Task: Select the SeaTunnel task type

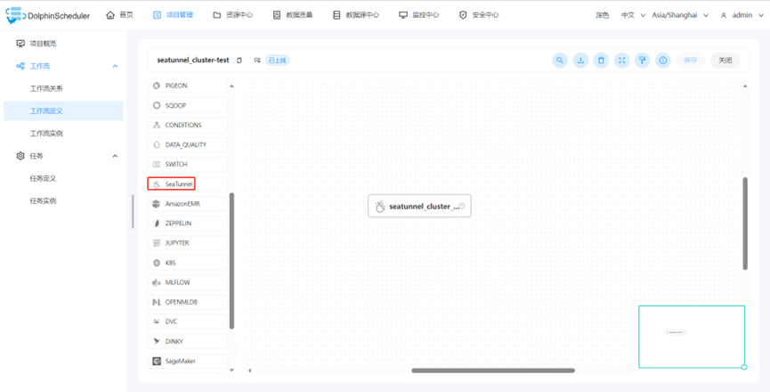Action: pos(188,184)
